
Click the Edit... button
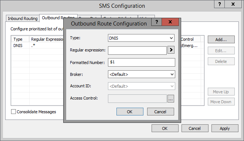coord(221,50)
